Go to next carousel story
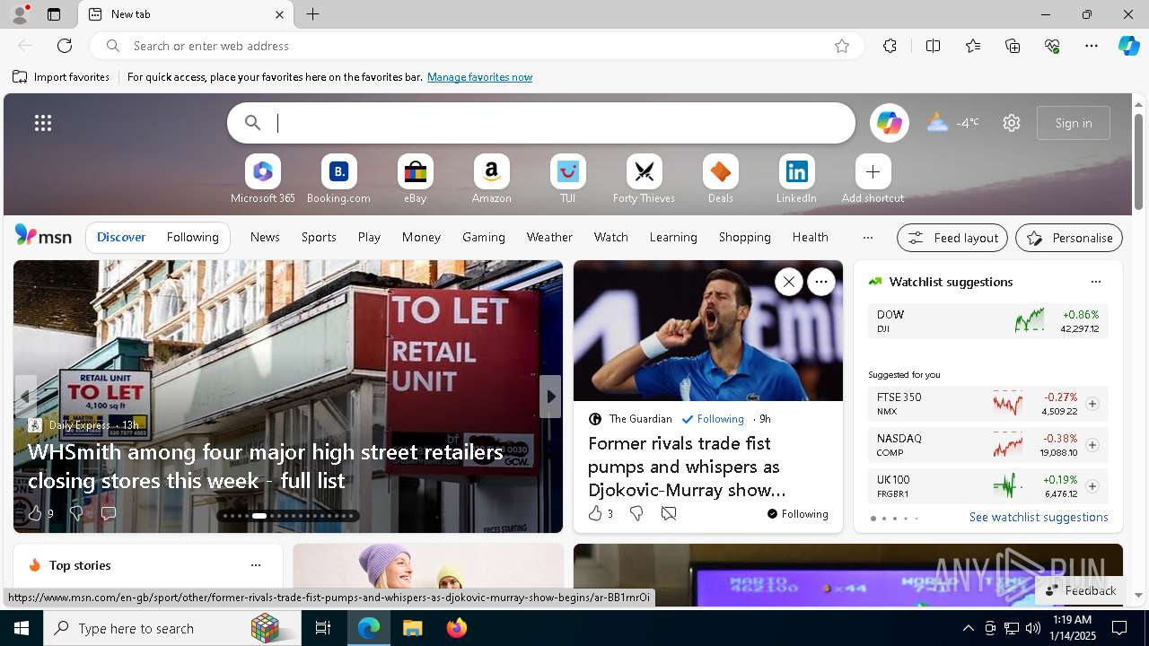 (550, 397)
